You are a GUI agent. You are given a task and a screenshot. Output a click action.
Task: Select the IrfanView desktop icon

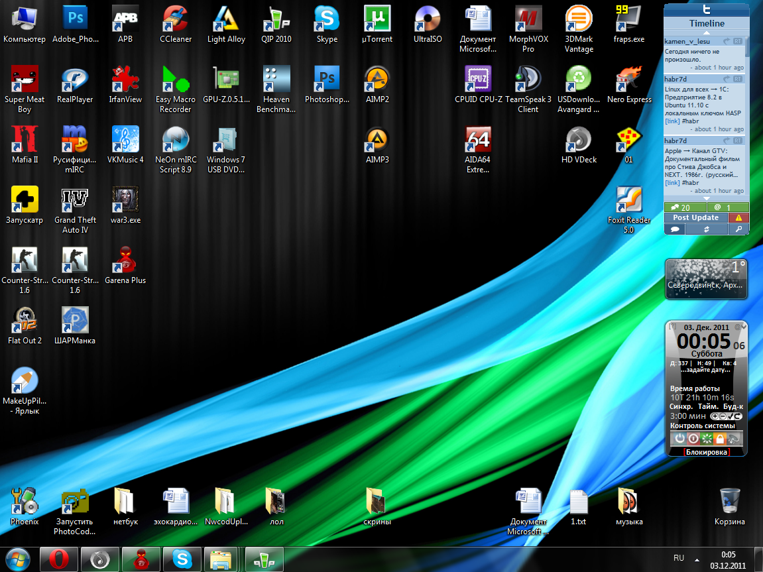(125, 85)
